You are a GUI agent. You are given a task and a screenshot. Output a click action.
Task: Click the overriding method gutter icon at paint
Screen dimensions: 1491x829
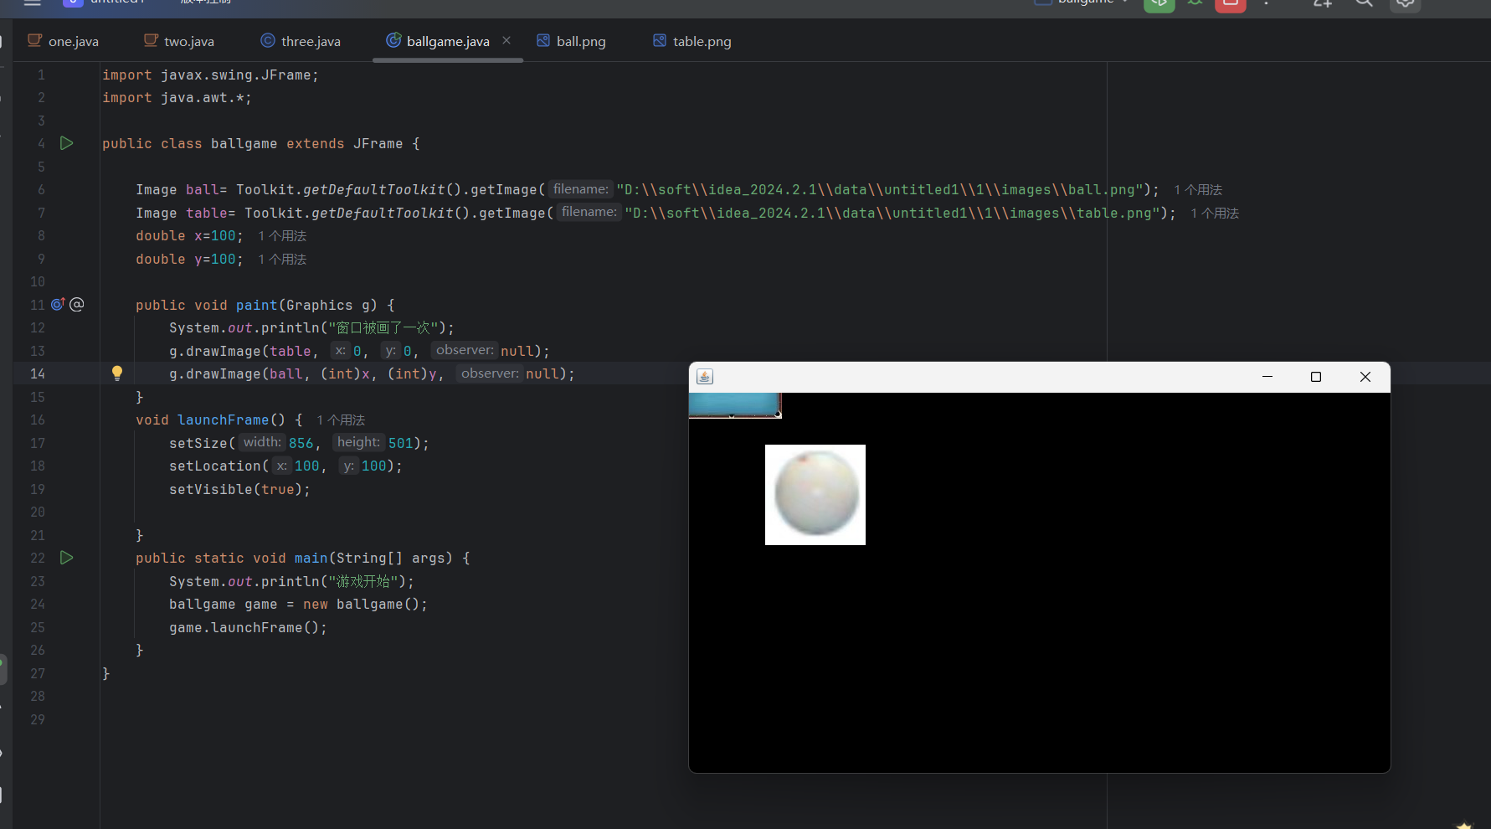[x=58, y=304]
